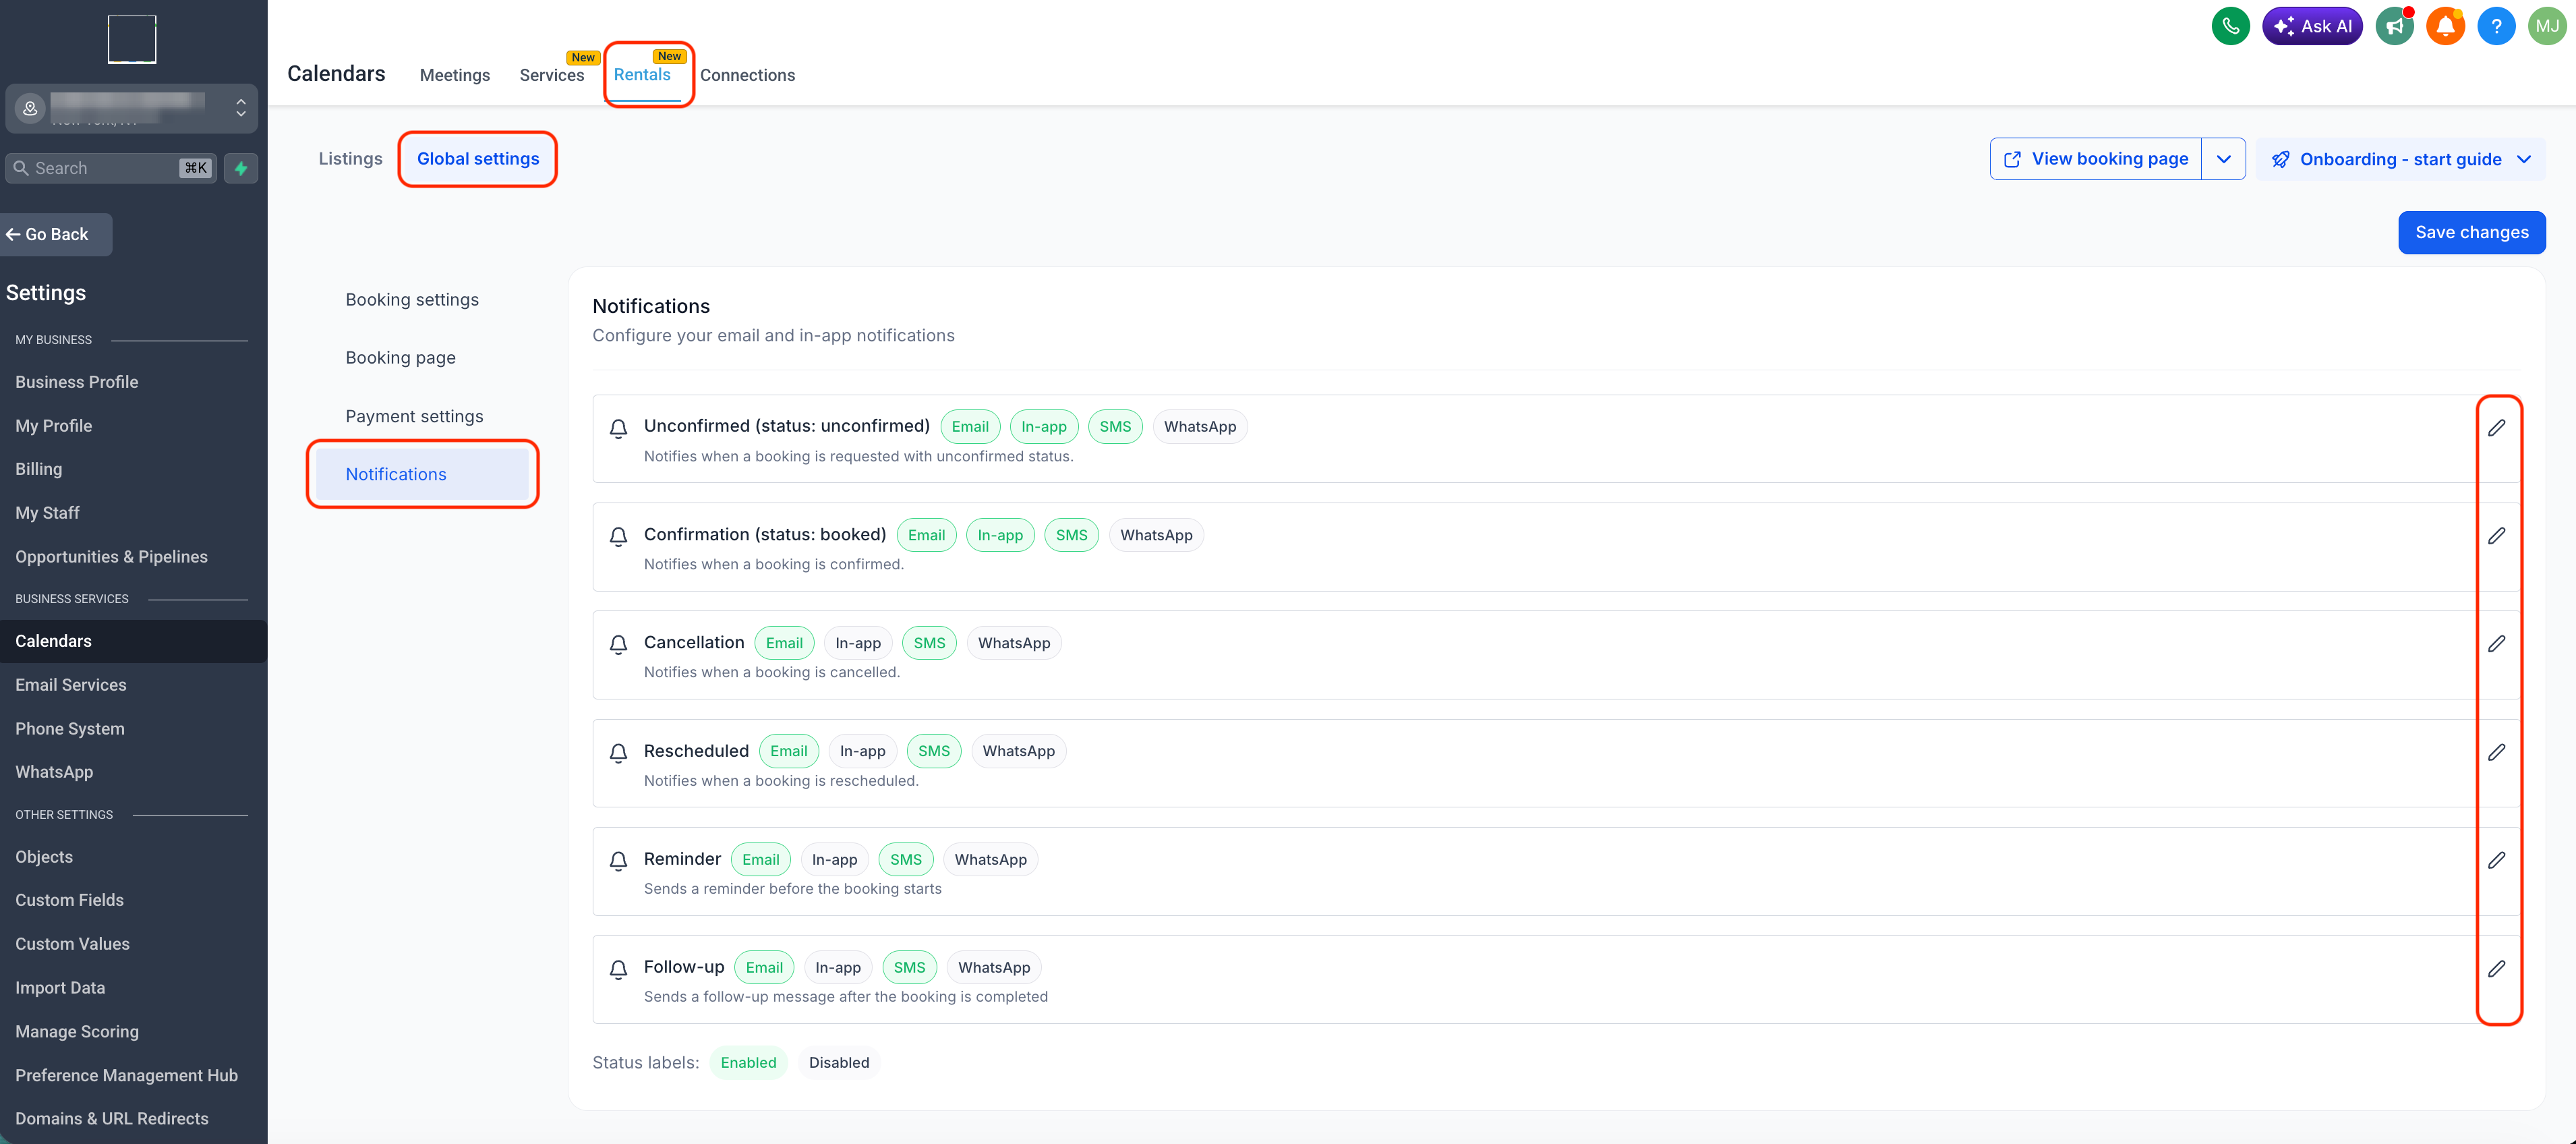The width and height of the screenshot is (2576, 1144).
Task: Click the bell icon beside Cancellation
Action: 618,644
